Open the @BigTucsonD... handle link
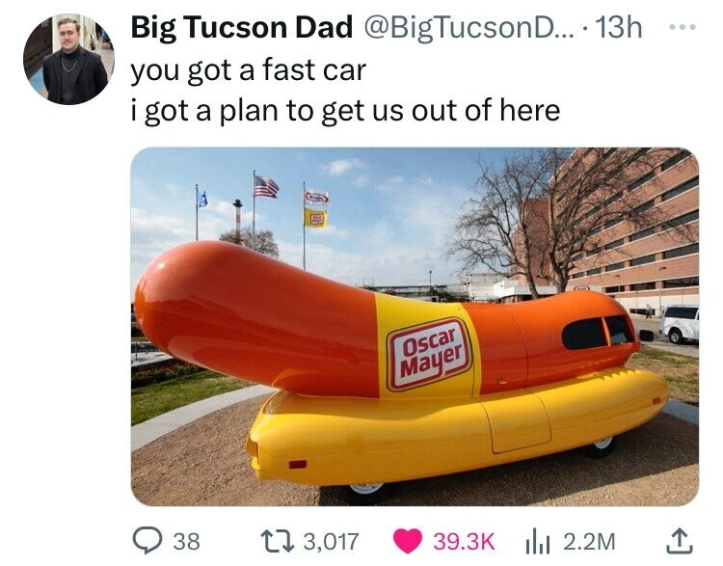 tap(469, 27)
